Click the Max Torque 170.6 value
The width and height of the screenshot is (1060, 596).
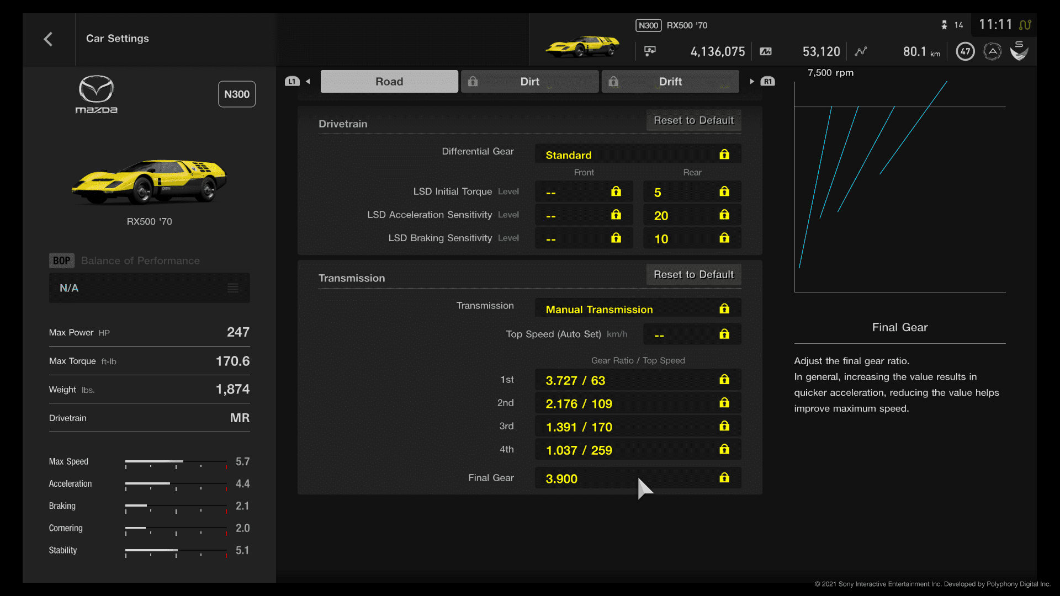click(232, 361)
